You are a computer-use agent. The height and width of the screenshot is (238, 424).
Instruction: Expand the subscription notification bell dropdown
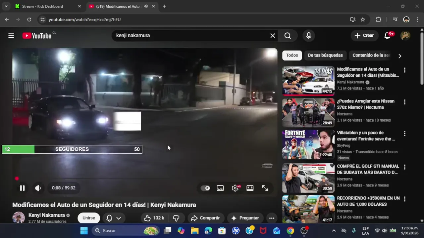114,218
